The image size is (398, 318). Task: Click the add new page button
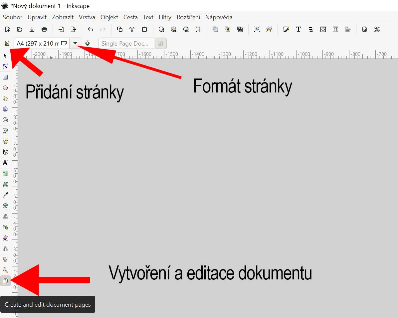[x=7, y=43]
